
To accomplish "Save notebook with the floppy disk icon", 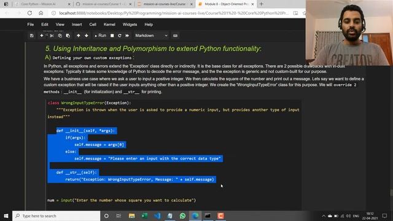I will click(x=31, y=36).
